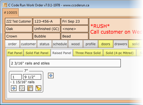The image size is (143, 105).
Task: Click the add button inside the 7" group
Action: [x=14, y=88]
